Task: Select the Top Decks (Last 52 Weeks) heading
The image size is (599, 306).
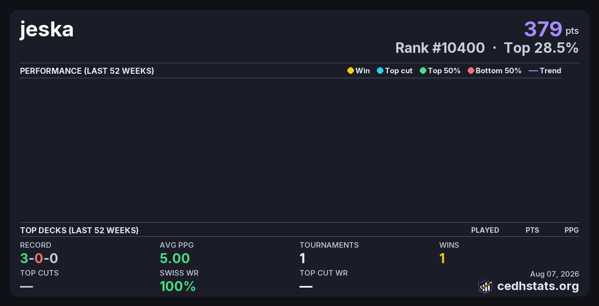Action: tap(79, 230)
